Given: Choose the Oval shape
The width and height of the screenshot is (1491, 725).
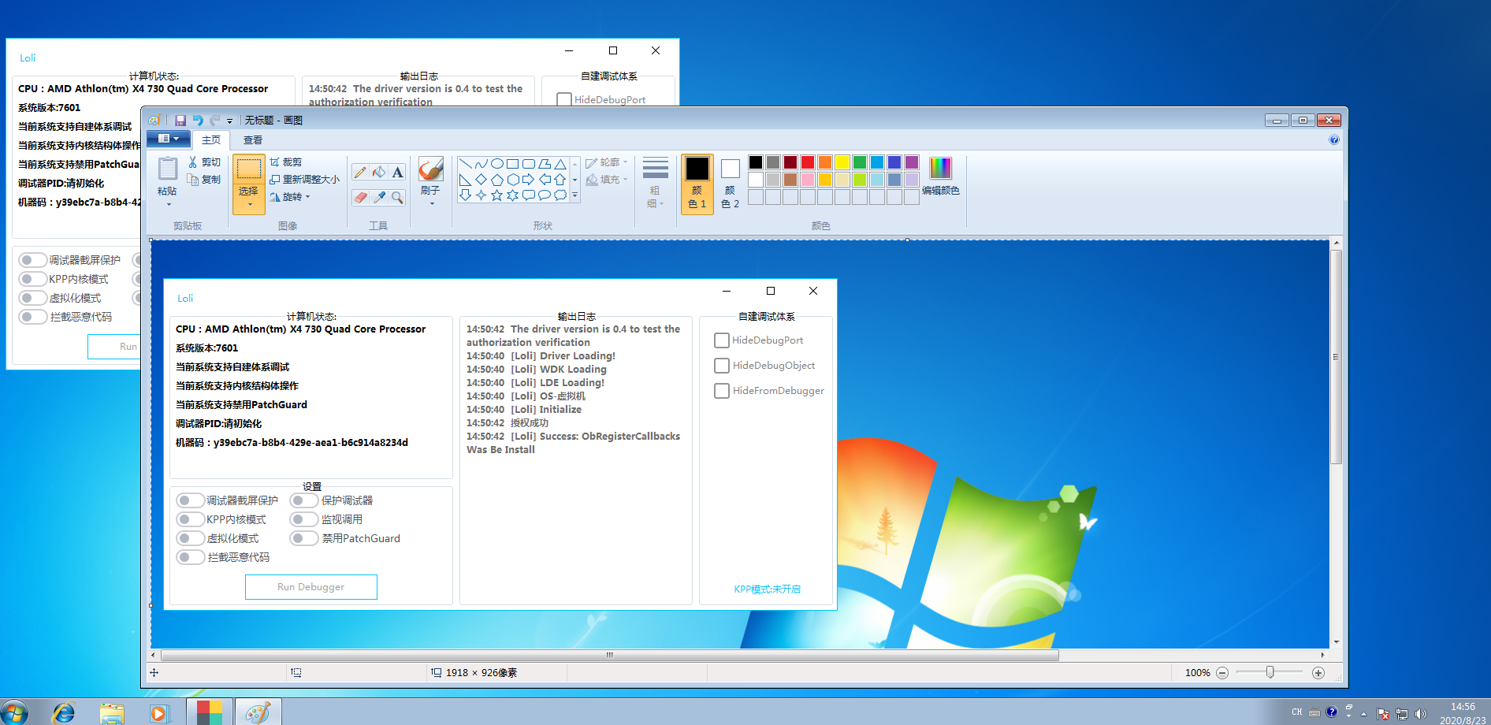Looking at the screenshot, I should point(497,164).
